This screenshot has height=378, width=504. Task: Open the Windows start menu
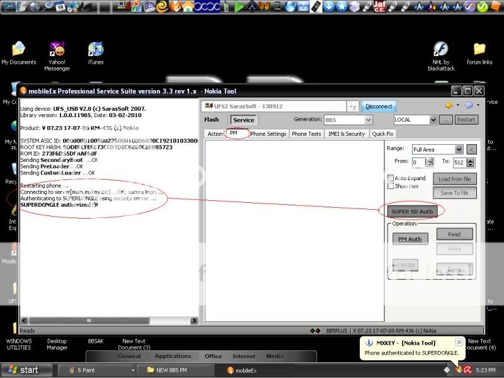[x=26, y=370]
